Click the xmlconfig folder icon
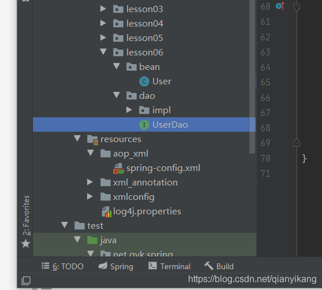This screenshot has height=290, width=322. tap(106, 197)
